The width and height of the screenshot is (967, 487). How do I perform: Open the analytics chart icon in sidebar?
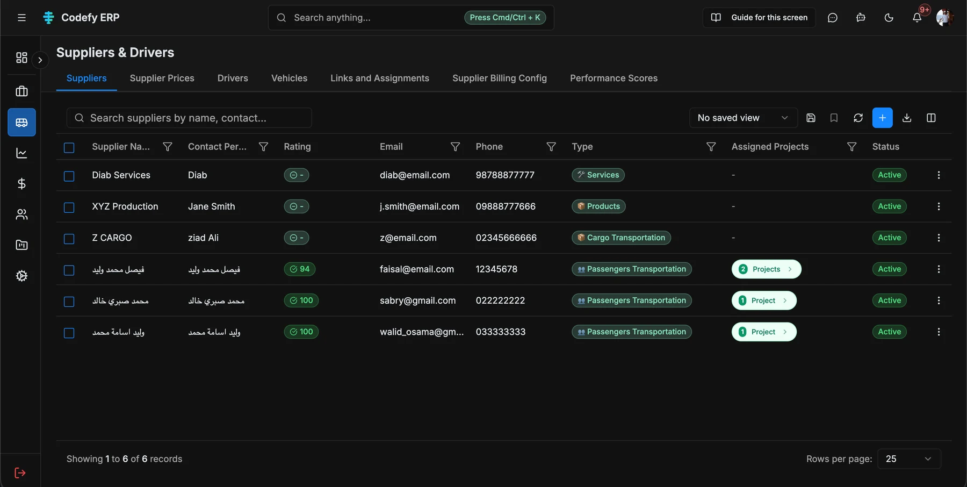pyautogui.click(x=21, y=153)
